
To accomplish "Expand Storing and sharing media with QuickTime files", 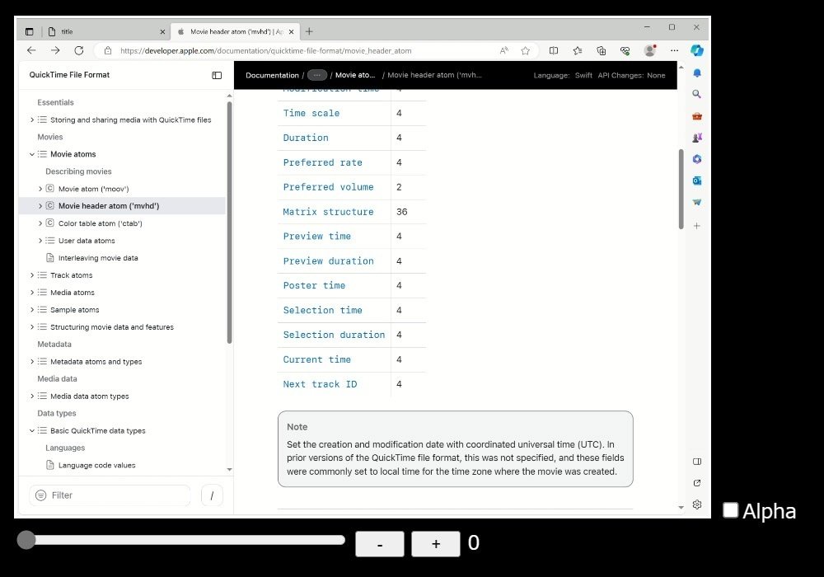I will point(32,120).
